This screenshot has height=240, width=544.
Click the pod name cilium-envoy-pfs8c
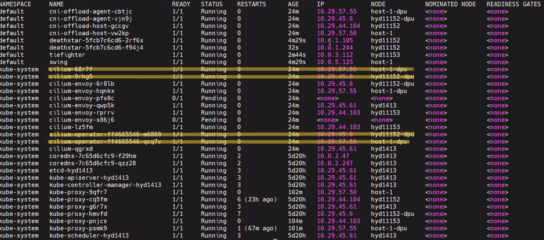tap(82, 98)
